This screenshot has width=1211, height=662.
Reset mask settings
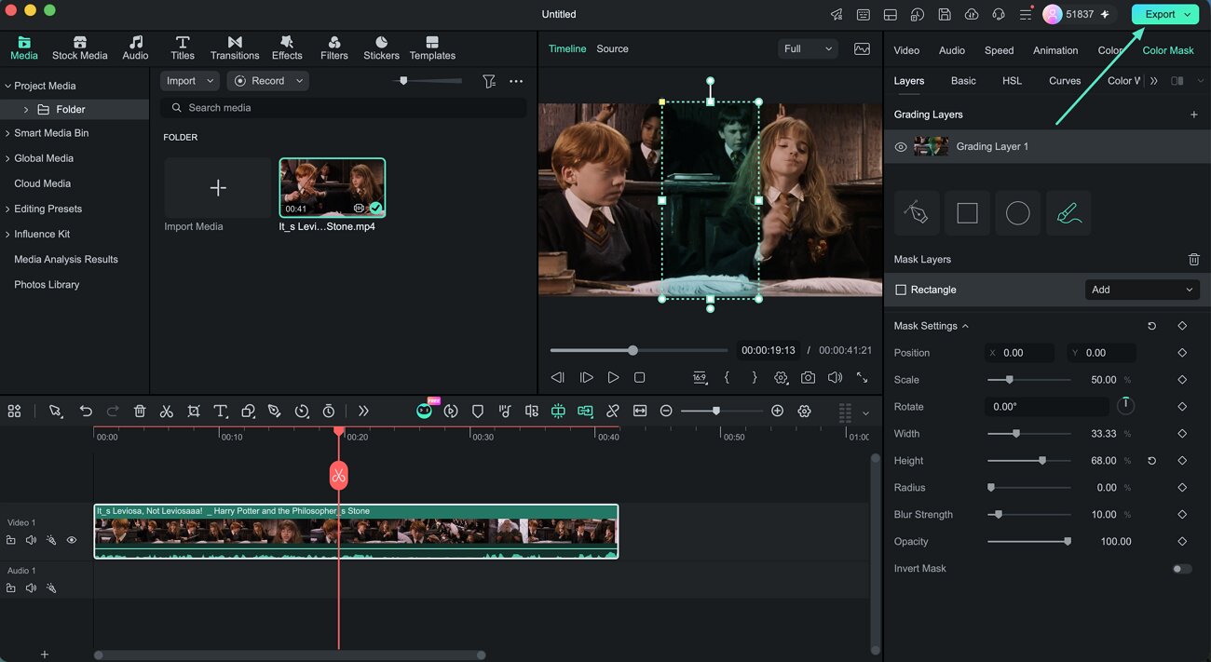click(1151, 327)
